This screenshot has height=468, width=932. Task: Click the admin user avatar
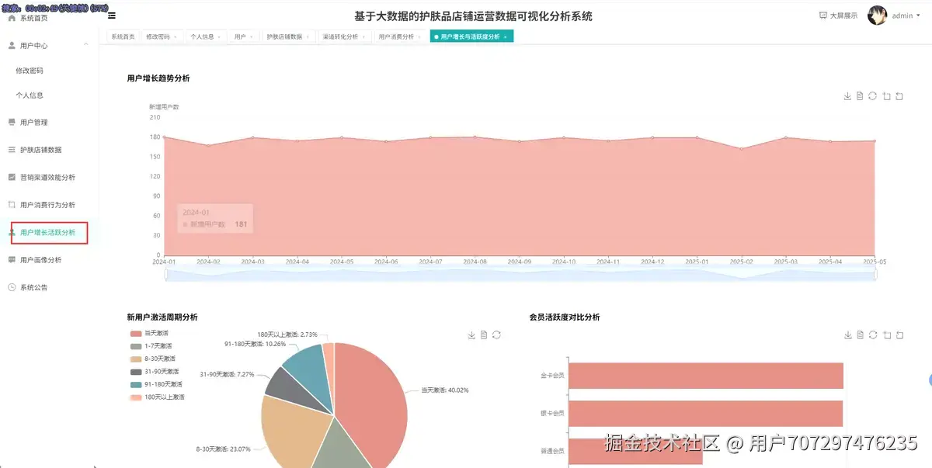pos(878,16)
